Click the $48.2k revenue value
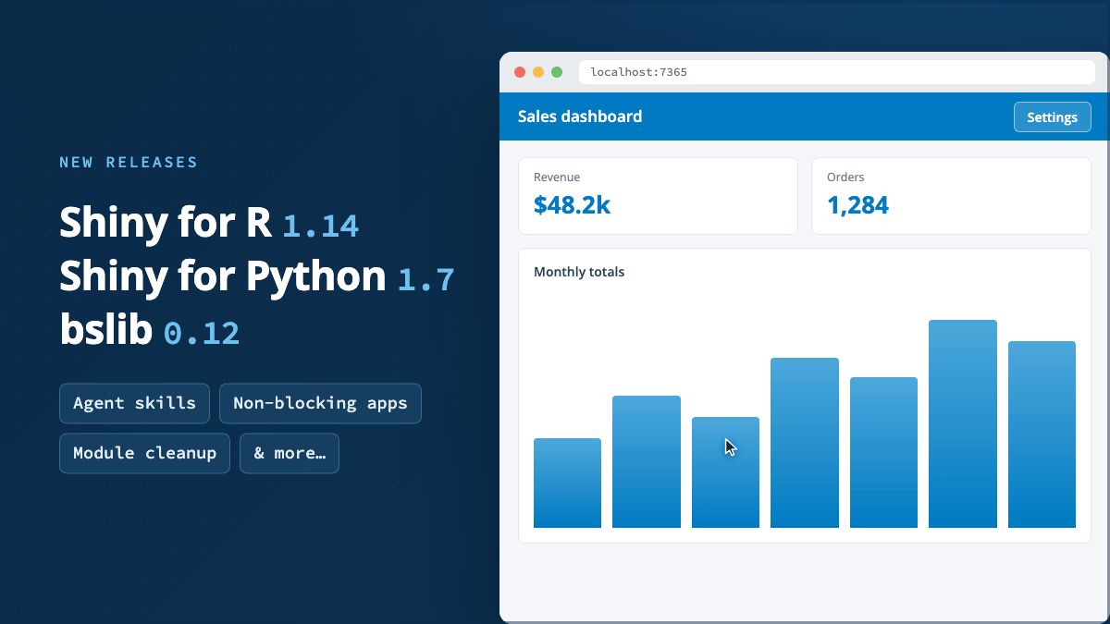Screen dimensions: 1110x624 point(572,205)
